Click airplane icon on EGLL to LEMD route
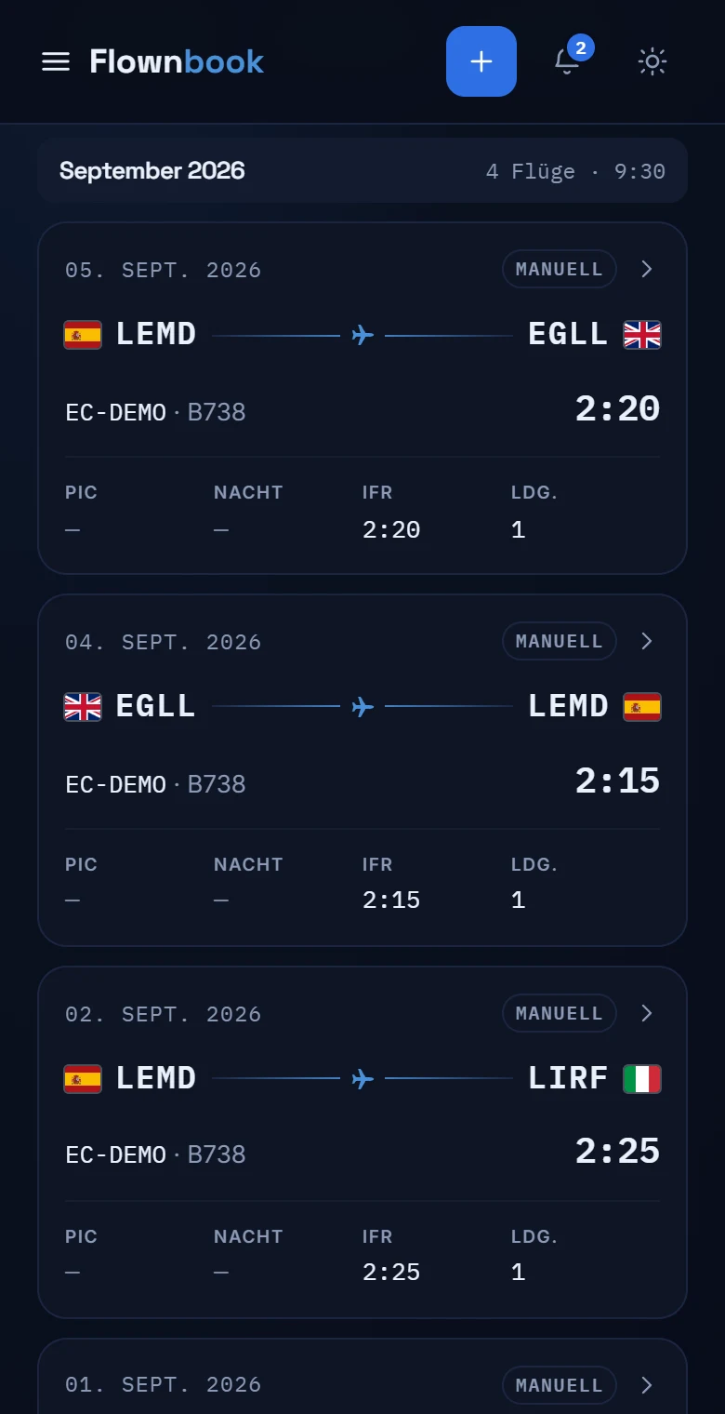This screenshot has width=725, height=1414. coord(362,707)
